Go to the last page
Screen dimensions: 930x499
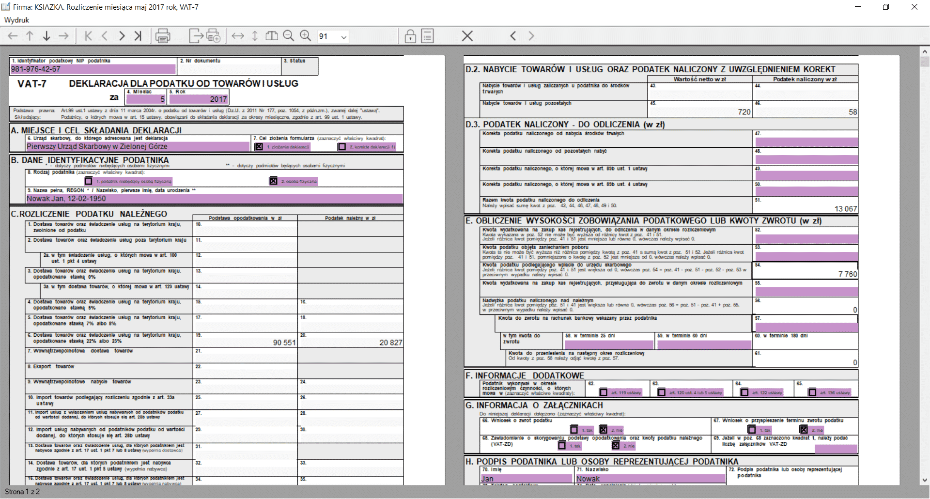138,36
